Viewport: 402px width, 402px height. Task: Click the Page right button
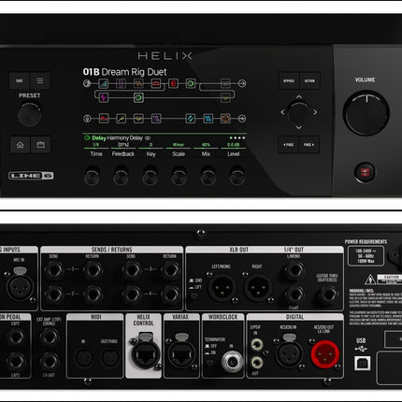[x=309, y=145]
